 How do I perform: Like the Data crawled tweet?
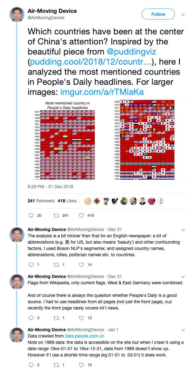click(x=81, y=365)
